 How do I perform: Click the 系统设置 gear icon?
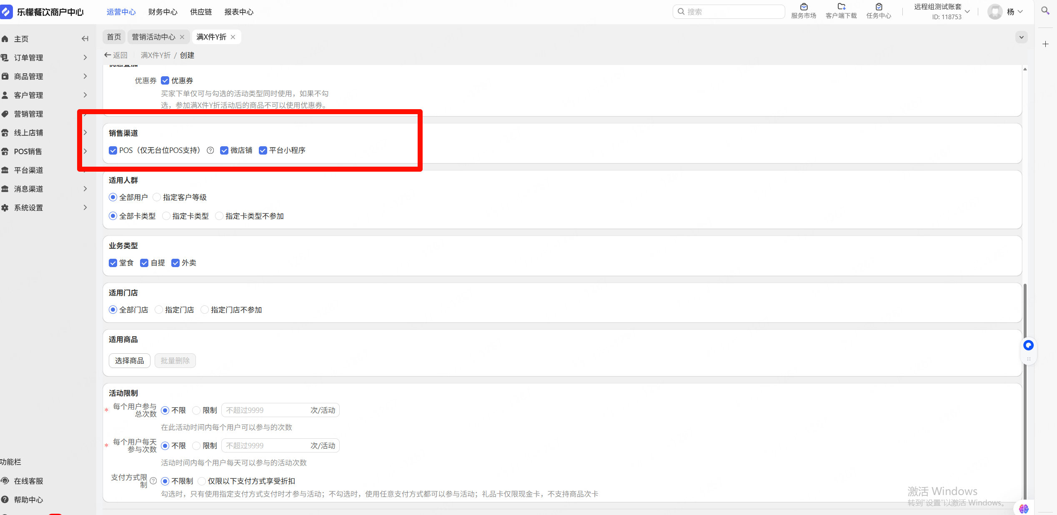pyautogui.click(x=5, y=207)
